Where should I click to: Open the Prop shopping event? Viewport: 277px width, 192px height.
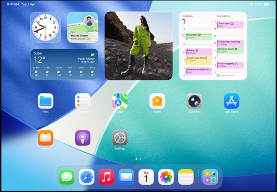pos(230,65)
